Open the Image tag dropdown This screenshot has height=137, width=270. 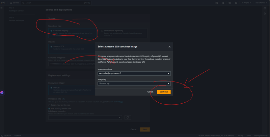[x=134, y=83]
